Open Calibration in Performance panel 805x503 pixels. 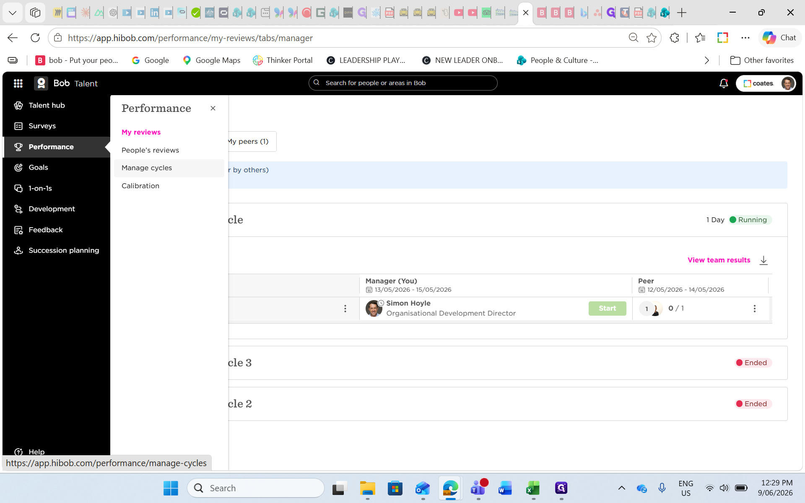tap(140, 186)
